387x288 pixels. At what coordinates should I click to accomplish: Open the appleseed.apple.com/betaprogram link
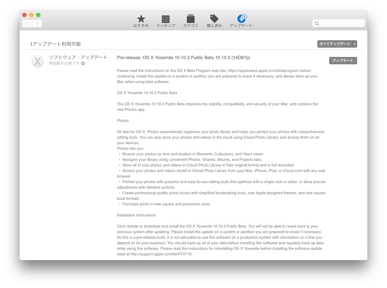click(x=263, y=71)
